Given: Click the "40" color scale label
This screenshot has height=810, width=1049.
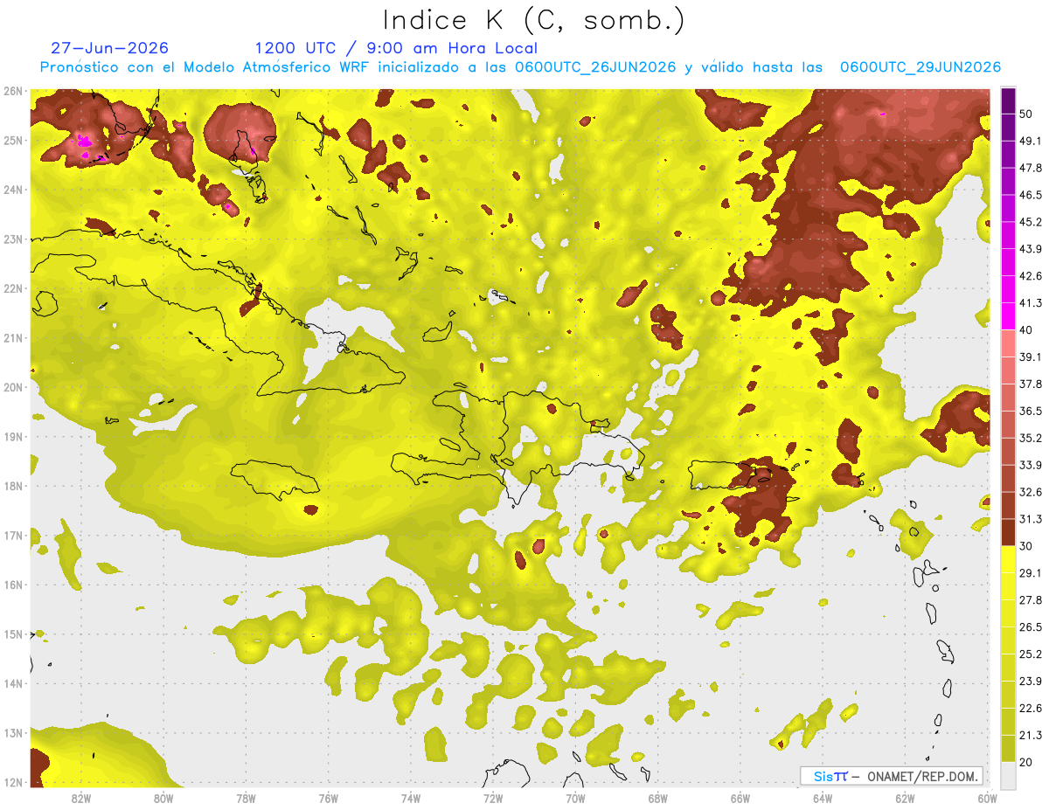Looking at the screenshot, I should [x=1026, y=329].
